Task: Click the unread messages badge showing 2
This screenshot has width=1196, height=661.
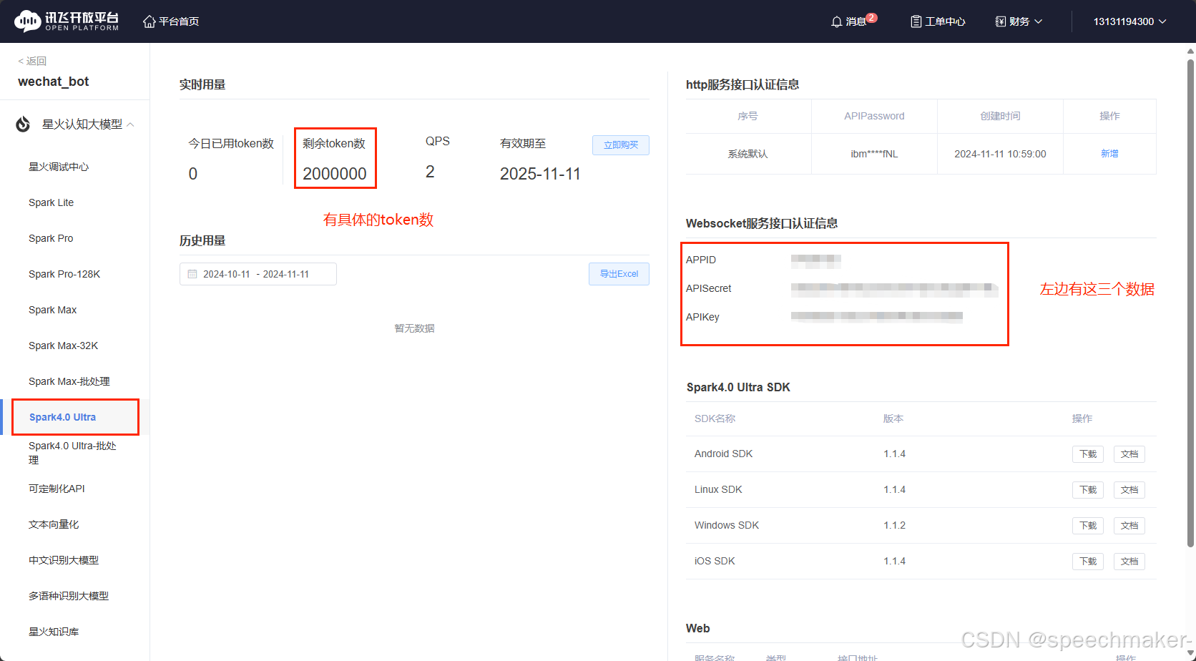Action: (x=871, y=18)
